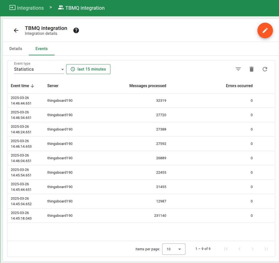The height and width of the screenshot is (263, 279).
Task: Open the Items per page dropdown
Action: click(174, 249)
